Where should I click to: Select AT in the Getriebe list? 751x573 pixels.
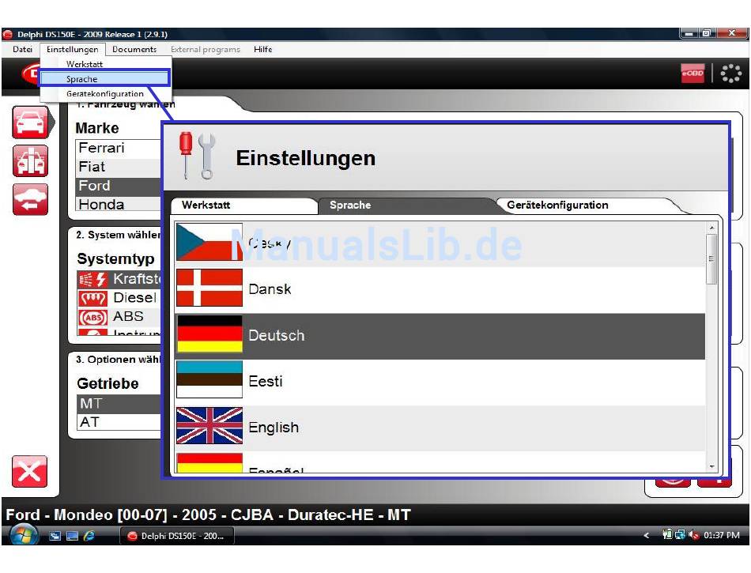pyautogui.click(x=119, y=422)
